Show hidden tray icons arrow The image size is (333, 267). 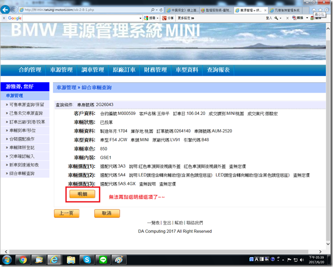click(x=283, y=260)
